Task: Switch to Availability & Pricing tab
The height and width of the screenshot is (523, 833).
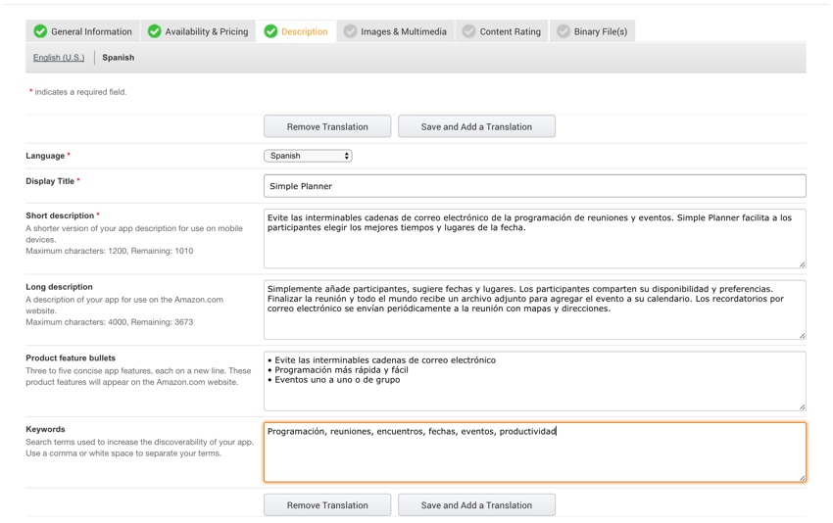Action: (198, 31)
